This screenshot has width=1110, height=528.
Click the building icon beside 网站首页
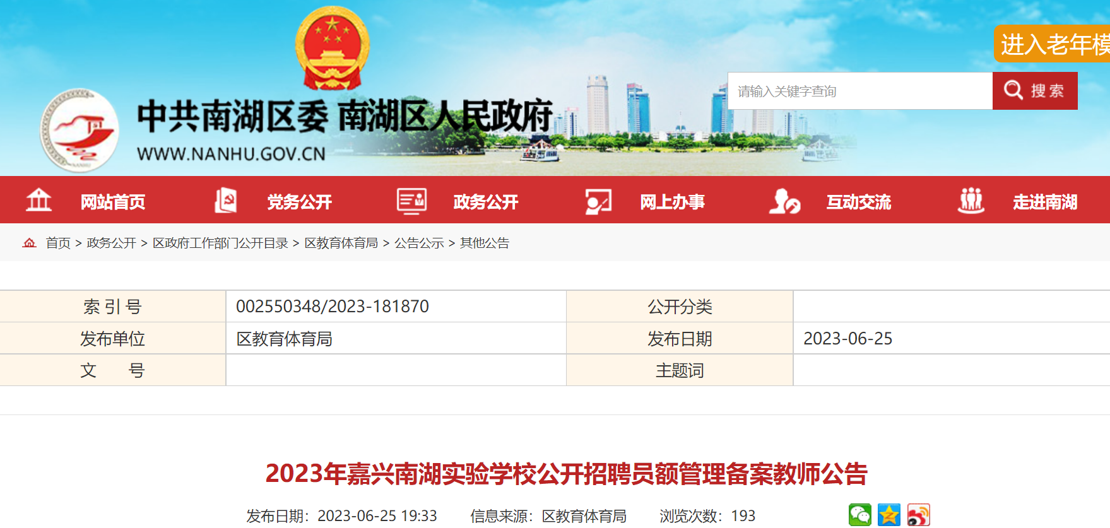coord(38,201)
